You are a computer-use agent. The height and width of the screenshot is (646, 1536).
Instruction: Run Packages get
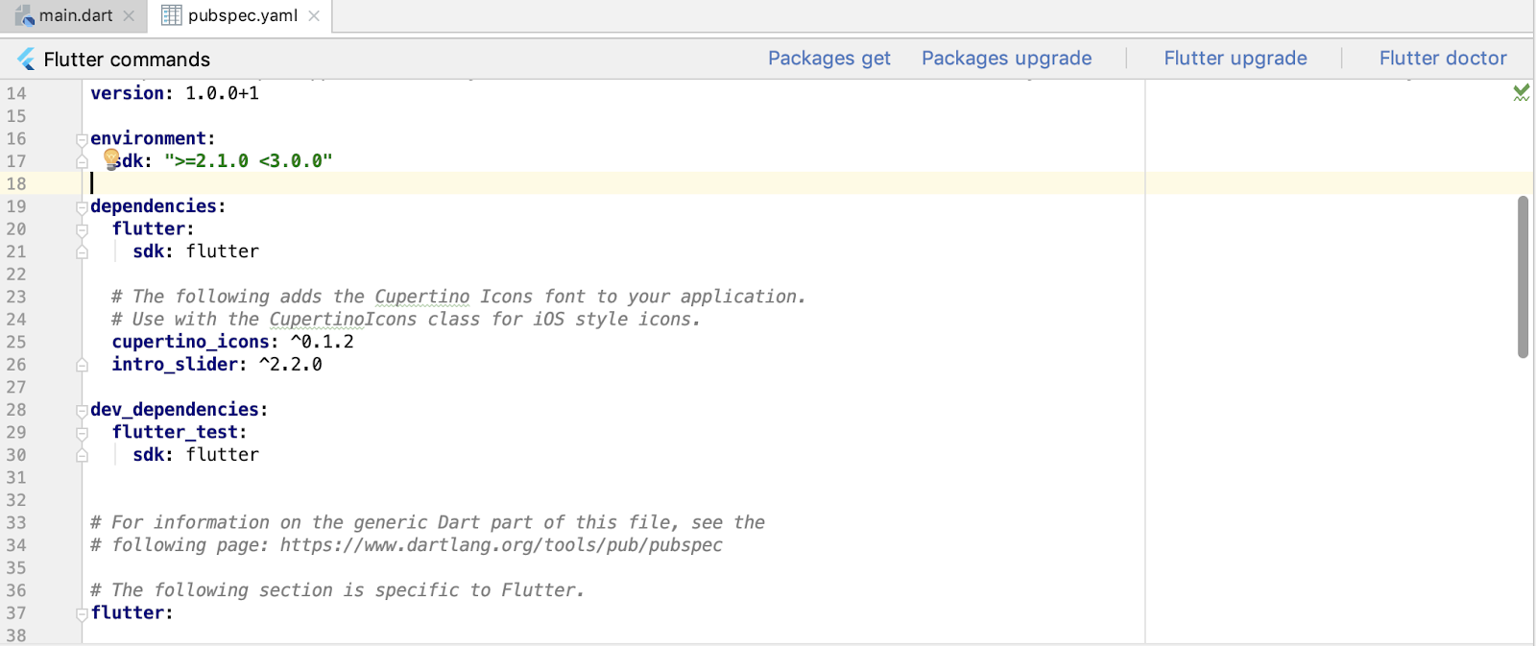[829, 59]
